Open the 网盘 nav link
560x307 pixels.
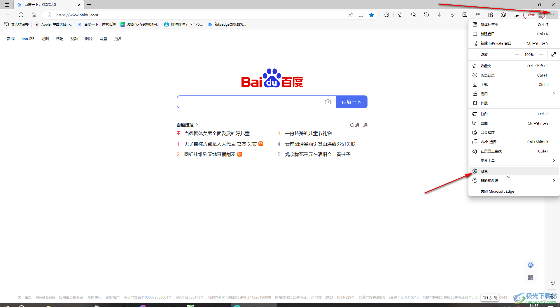pyautogui.click(x=103, y=39)
